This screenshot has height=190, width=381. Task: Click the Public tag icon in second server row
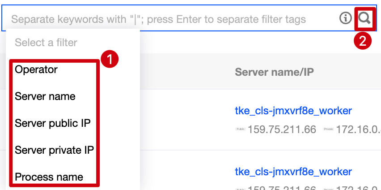click(x=240, y=188)
